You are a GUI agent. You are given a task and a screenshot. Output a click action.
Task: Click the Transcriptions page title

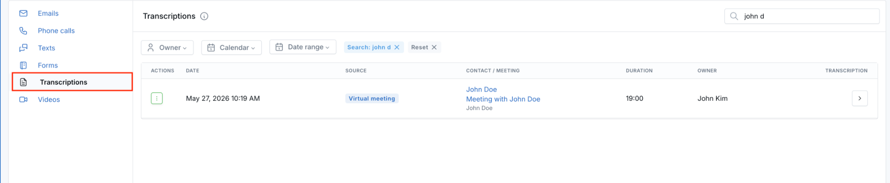(169, 16)
